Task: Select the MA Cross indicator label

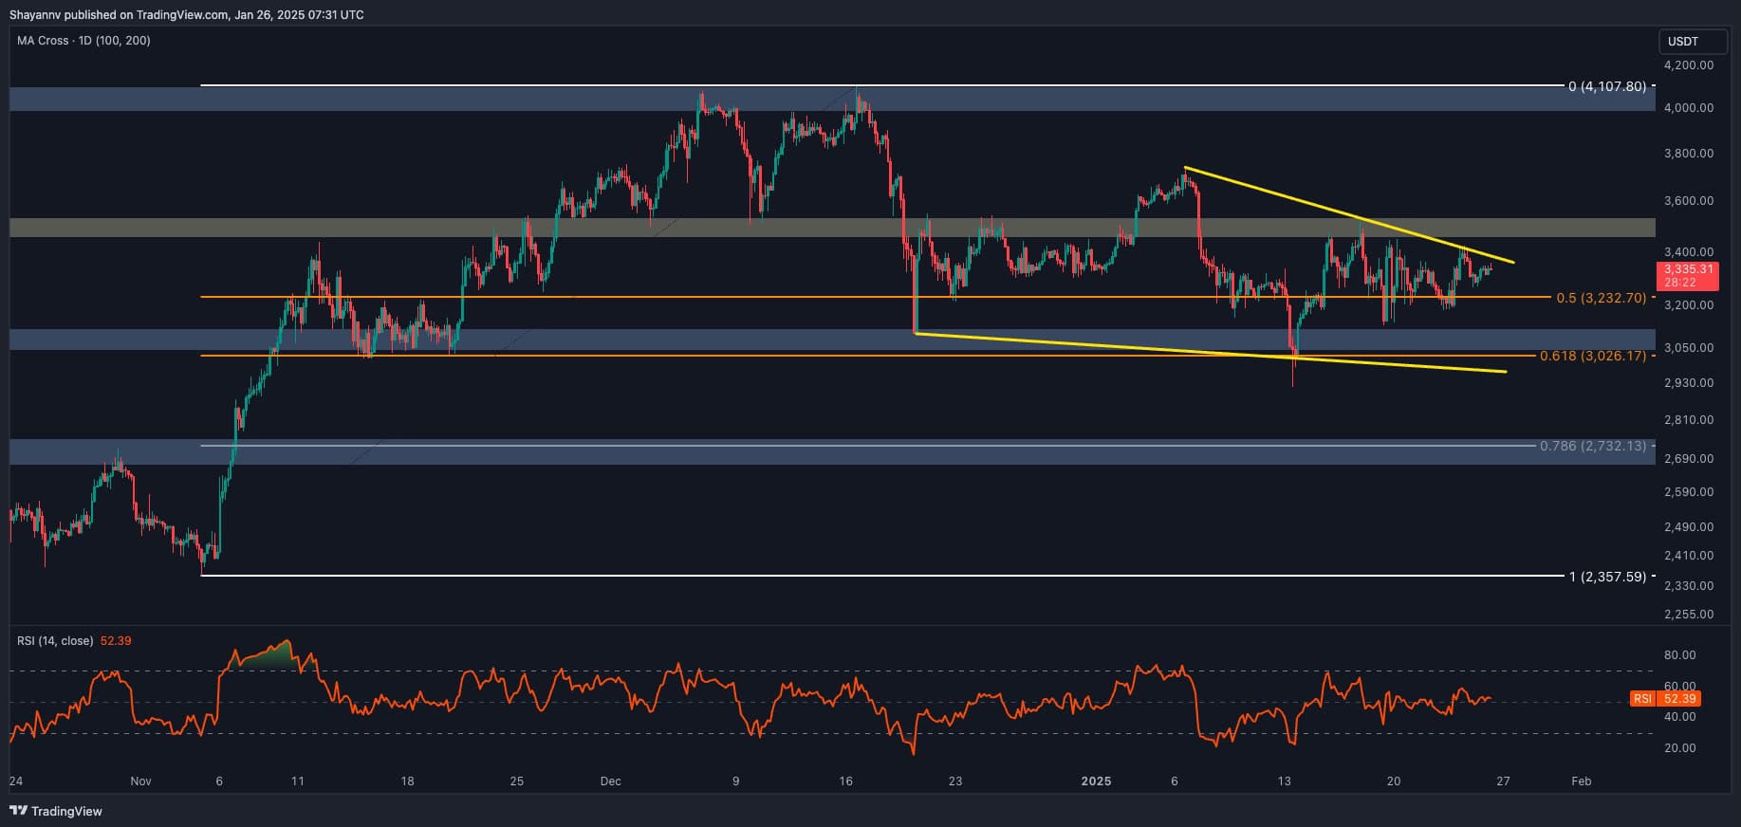Action: point(83,41)
